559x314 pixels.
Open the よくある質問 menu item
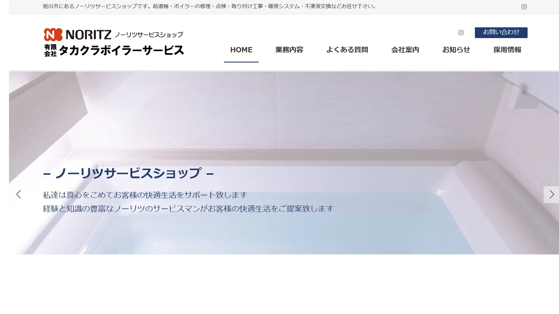coord(347,50)
